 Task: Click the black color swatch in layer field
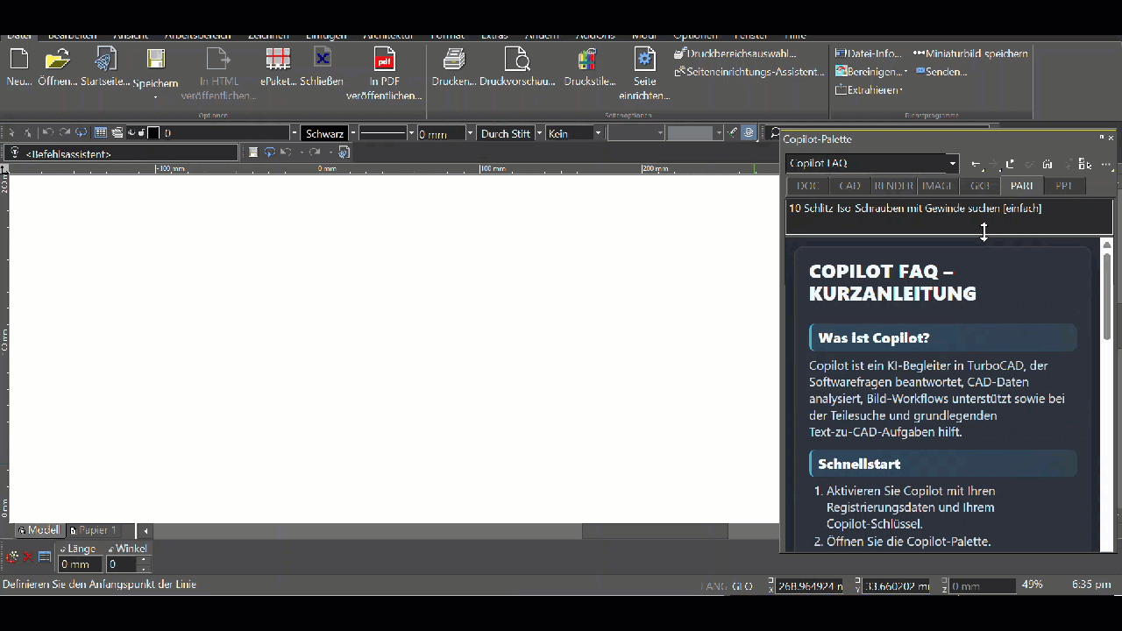(154, 133)
